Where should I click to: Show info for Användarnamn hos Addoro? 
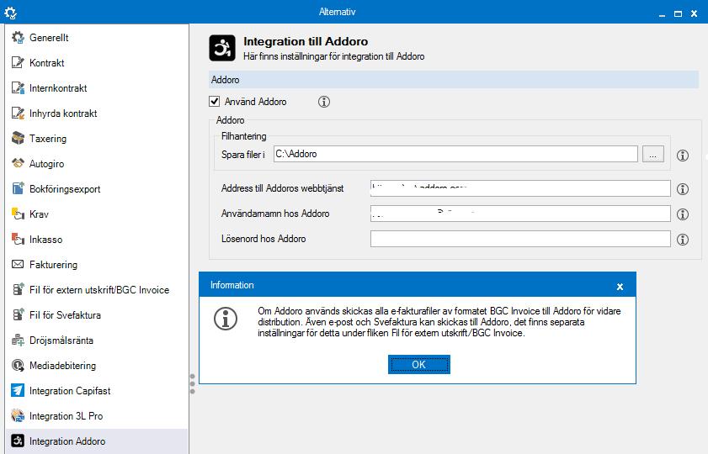tap(683, 214)
